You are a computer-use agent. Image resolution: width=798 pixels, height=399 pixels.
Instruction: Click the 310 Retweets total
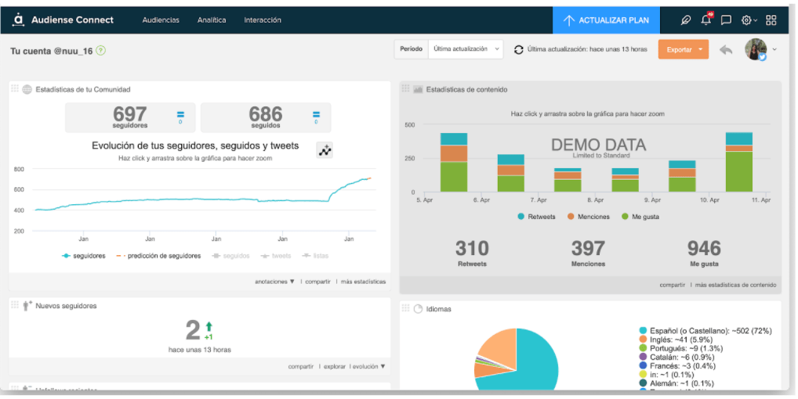click(x=472, y=249)
